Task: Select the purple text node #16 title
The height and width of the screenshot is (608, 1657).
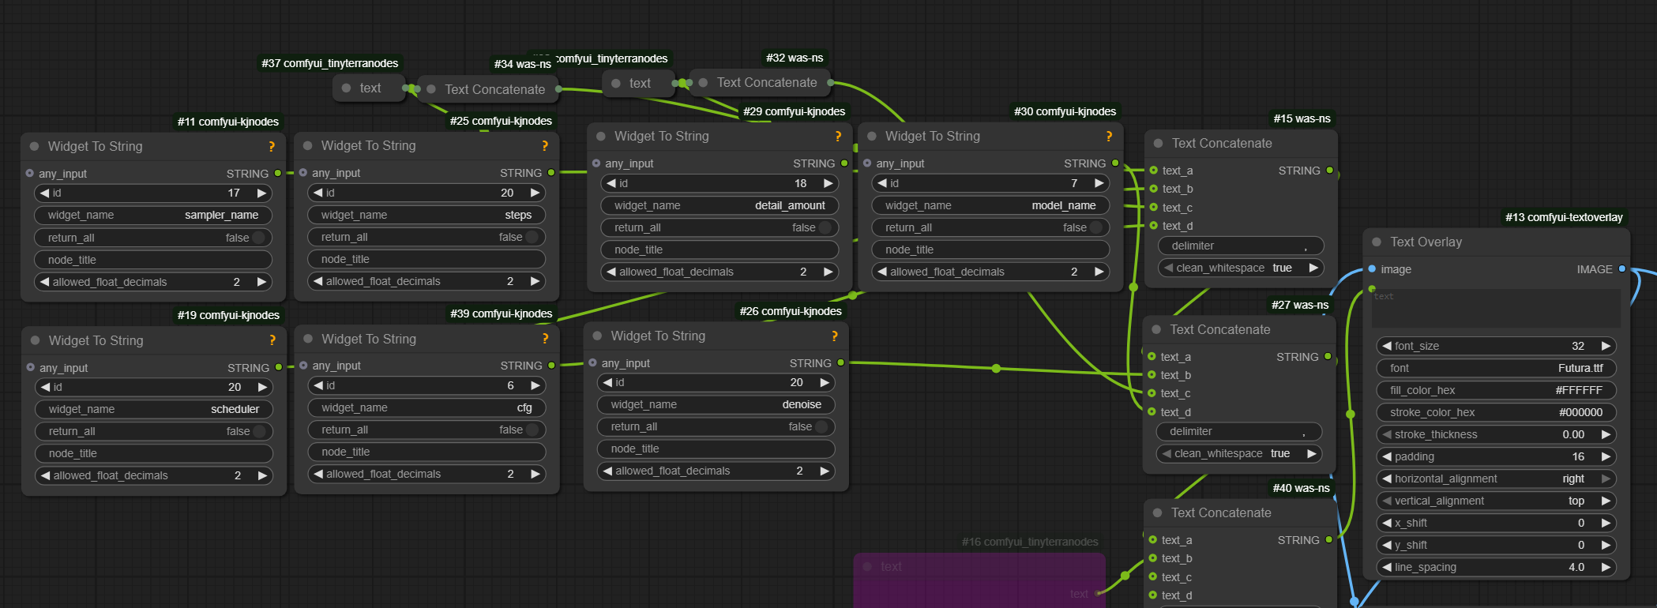Action: coord(891,566)
